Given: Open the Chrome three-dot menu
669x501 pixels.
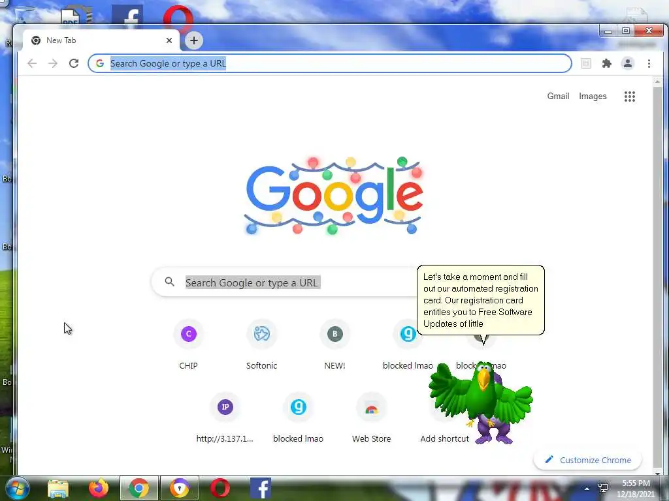Looking at the screenshot, I should pos(649,63).
